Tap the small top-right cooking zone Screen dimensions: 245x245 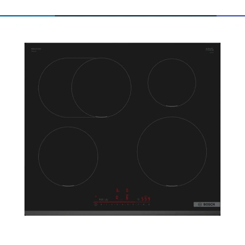click(x=172, y=82)
